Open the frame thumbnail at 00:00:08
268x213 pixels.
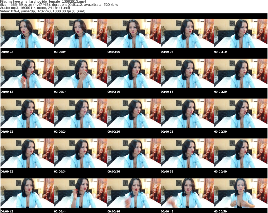tap(187, 33)
